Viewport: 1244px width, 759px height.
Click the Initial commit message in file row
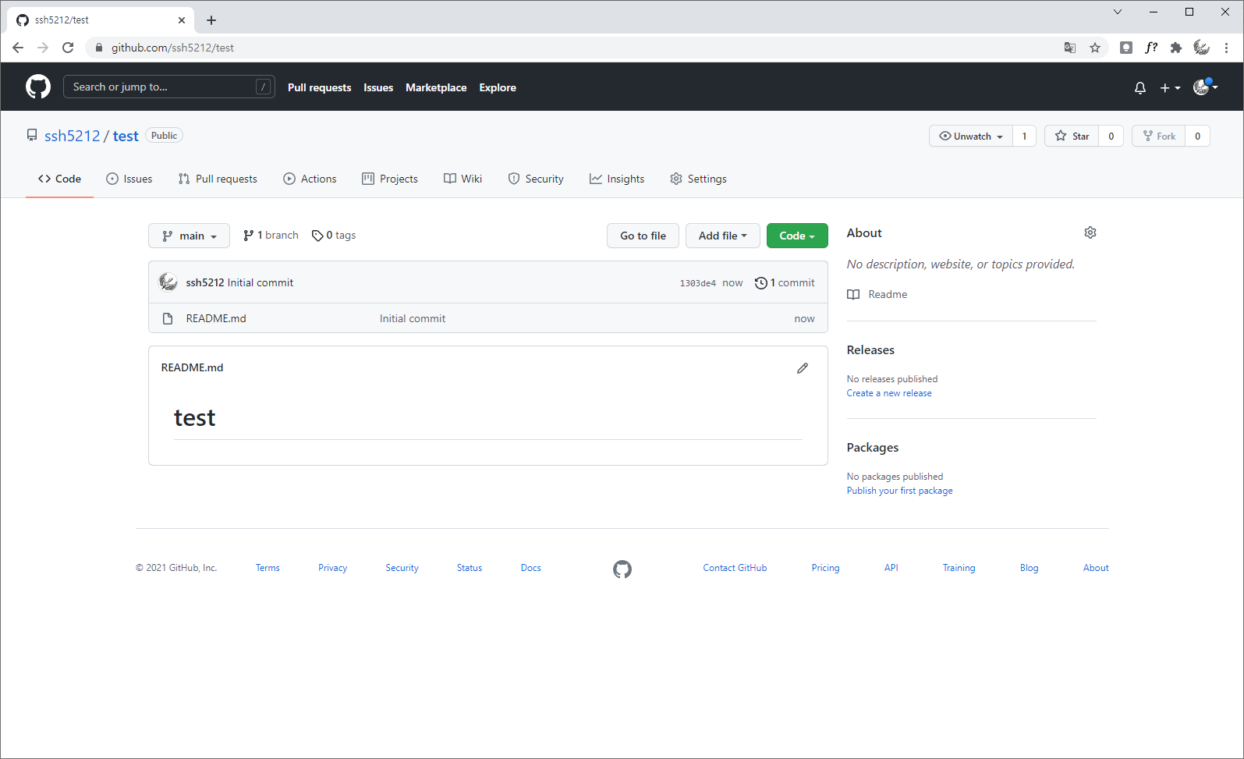(x=413, y=318)
